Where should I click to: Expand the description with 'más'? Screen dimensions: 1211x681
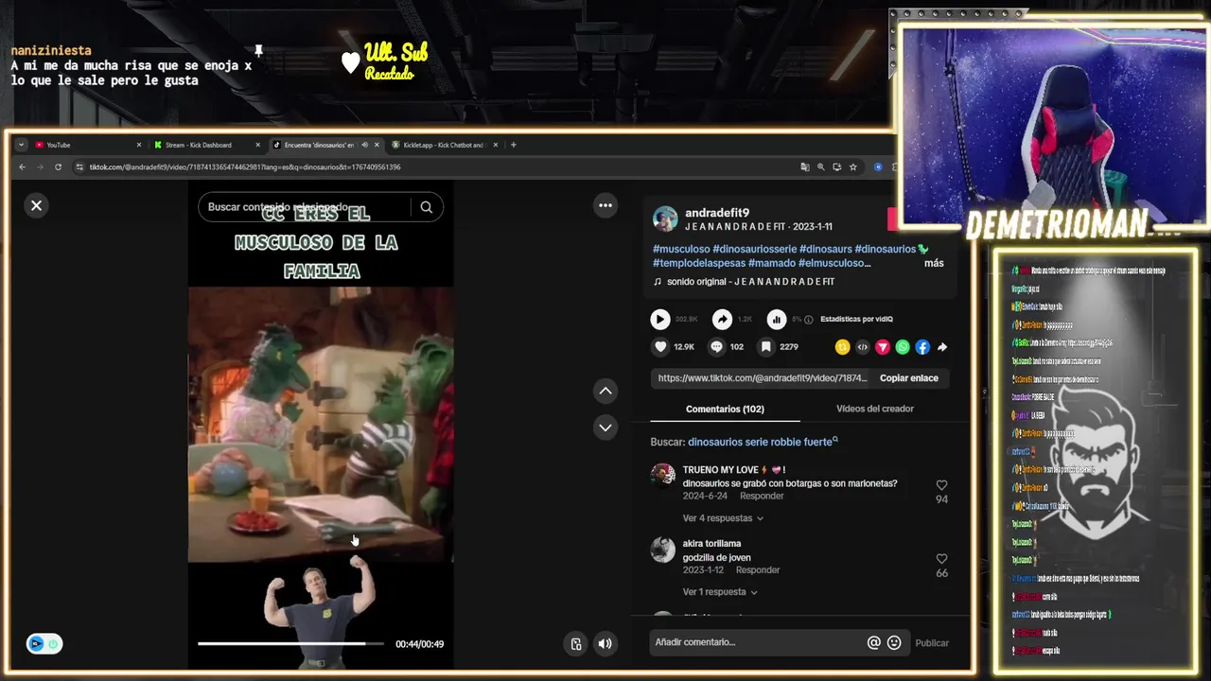pyautogui.click(x=934, y=263)
